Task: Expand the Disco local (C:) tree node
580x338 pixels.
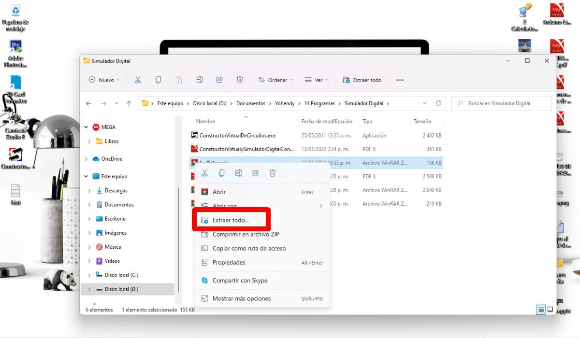Action: pyautogui.click(x=89, y=275)
